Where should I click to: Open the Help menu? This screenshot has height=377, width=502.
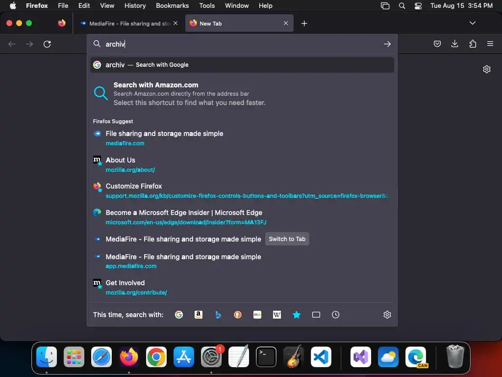[x=265, y=6]
